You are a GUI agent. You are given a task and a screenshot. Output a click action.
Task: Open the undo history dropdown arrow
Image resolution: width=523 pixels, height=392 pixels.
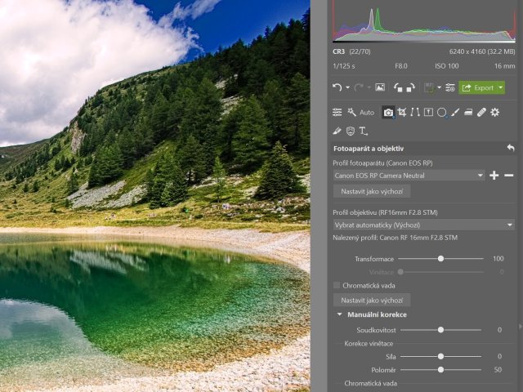[347, 87]
